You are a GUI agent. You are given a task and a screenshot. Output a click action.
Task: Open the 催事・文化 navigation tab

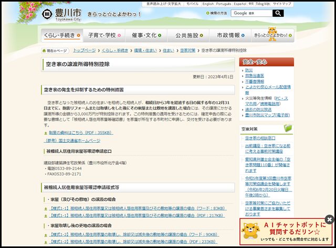(x=145, y=36)
